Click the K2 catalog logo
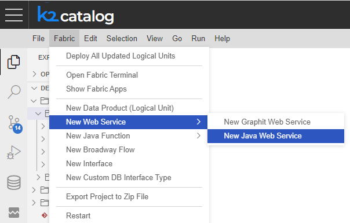This screenshot has width=350, height=223. click(x=76, y=15)
